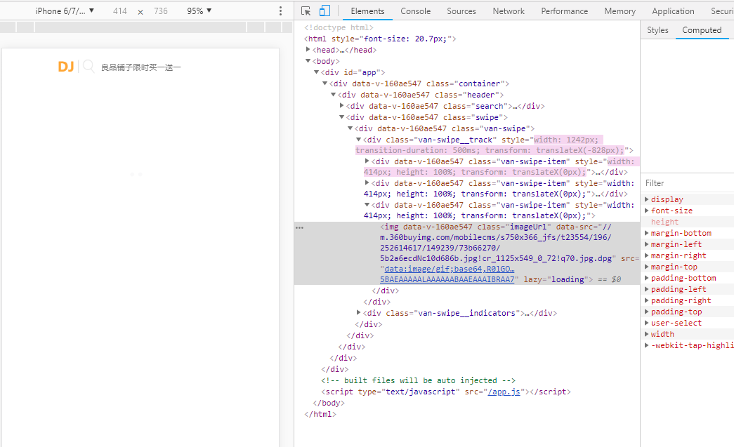The width and height of the screenshot is (734, 447).
Task: Click the DJ logo in mobile preview
Action: click(66, 67)
